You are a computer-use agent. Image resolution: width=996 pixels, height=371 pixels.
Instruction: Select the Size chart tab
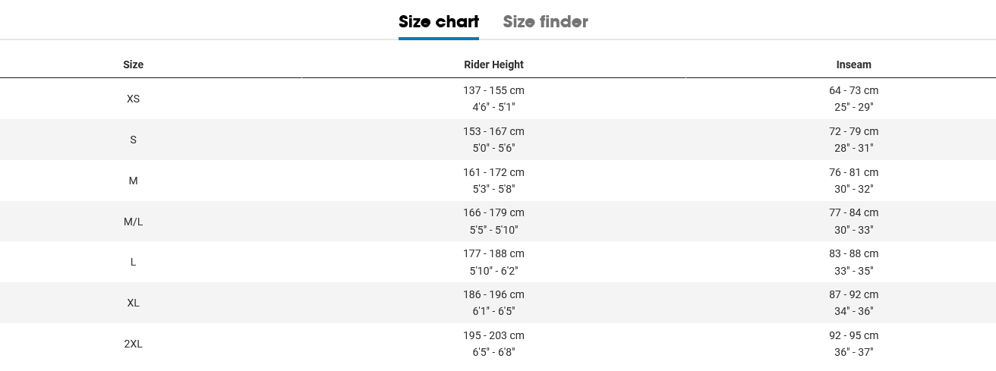pyautogui.click(x=439, y=22)
